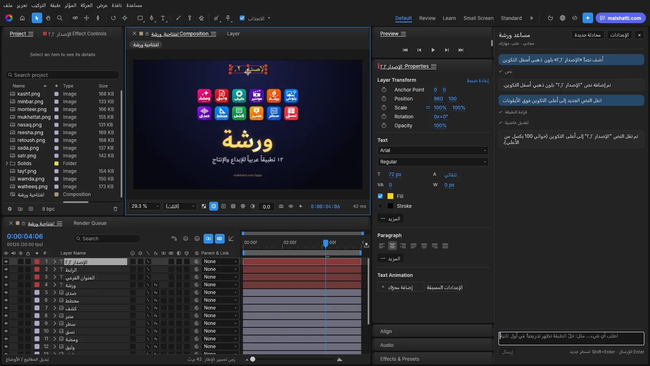Toggle the dark mode moon icon
Viewport: 650px width, 366px height.
pos(550,18)
